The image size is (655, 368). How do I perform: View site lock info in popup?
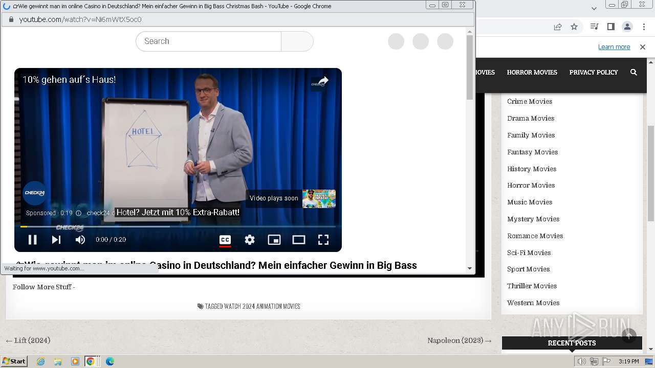[11, 19]
